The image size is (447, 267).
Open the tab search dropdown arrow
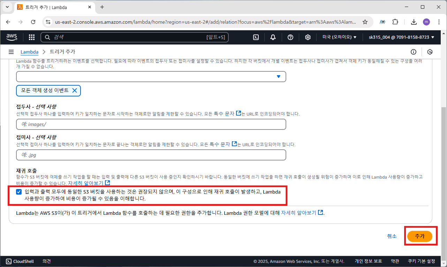[x=7, y=7]
